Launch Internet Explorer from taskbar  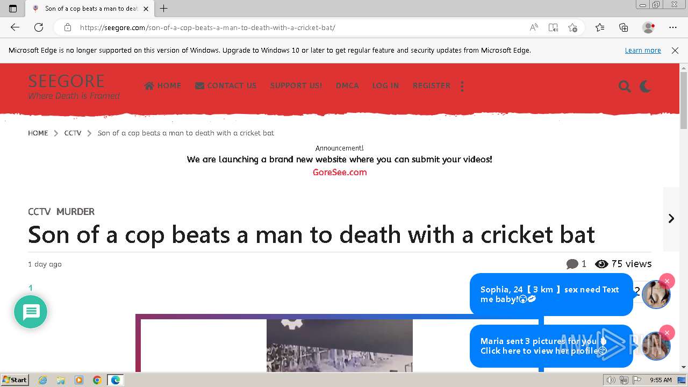[x=42, y=380]
